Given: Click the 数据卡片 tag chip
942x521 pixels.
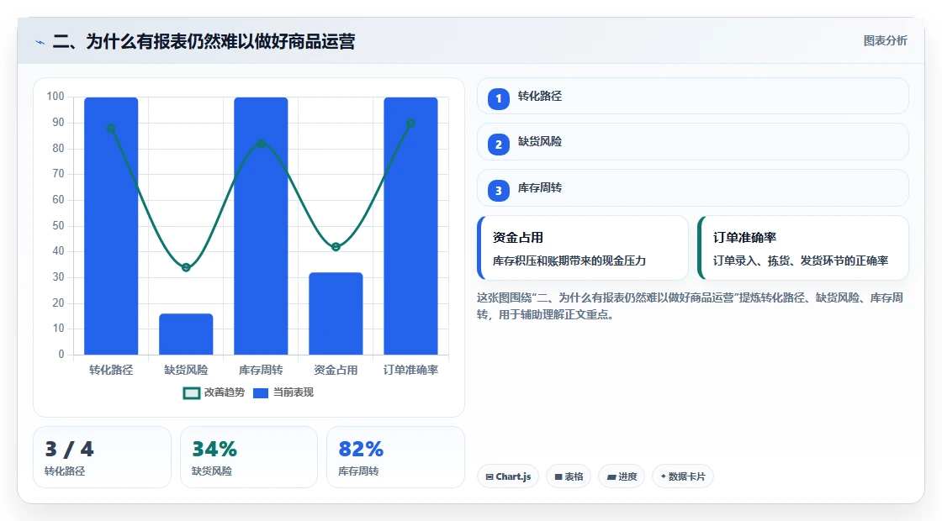Looking at the screenshot, I should coord(682,476).
